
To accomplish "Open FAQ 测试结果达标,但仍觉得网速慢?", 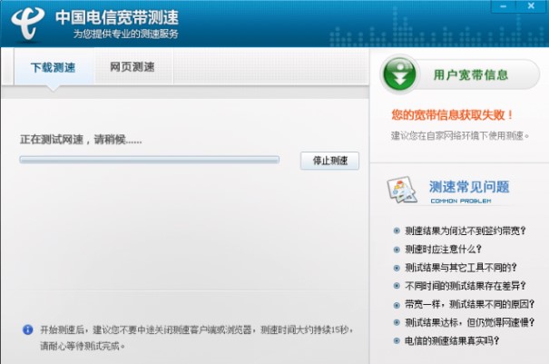I will pyautogui.click(x=469, y=322).
